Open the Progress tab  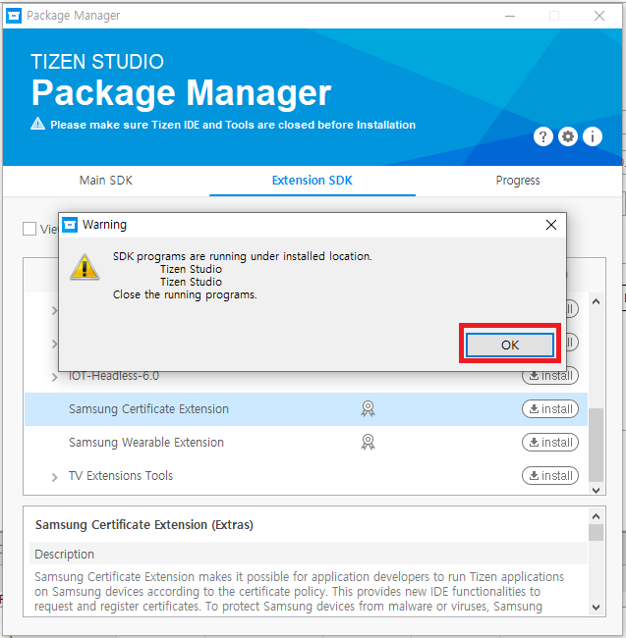click(518, 181)
